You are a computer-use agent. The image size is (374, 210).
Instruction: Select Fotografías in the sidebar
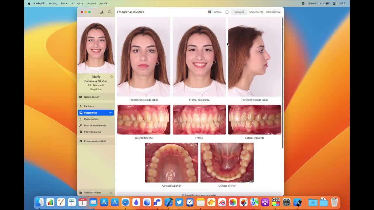96,113
